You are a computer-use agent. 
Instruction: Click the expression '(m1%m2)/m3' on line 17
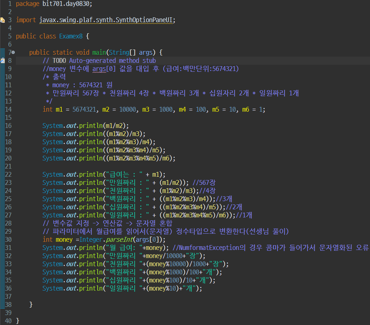(x=123, y=134)
